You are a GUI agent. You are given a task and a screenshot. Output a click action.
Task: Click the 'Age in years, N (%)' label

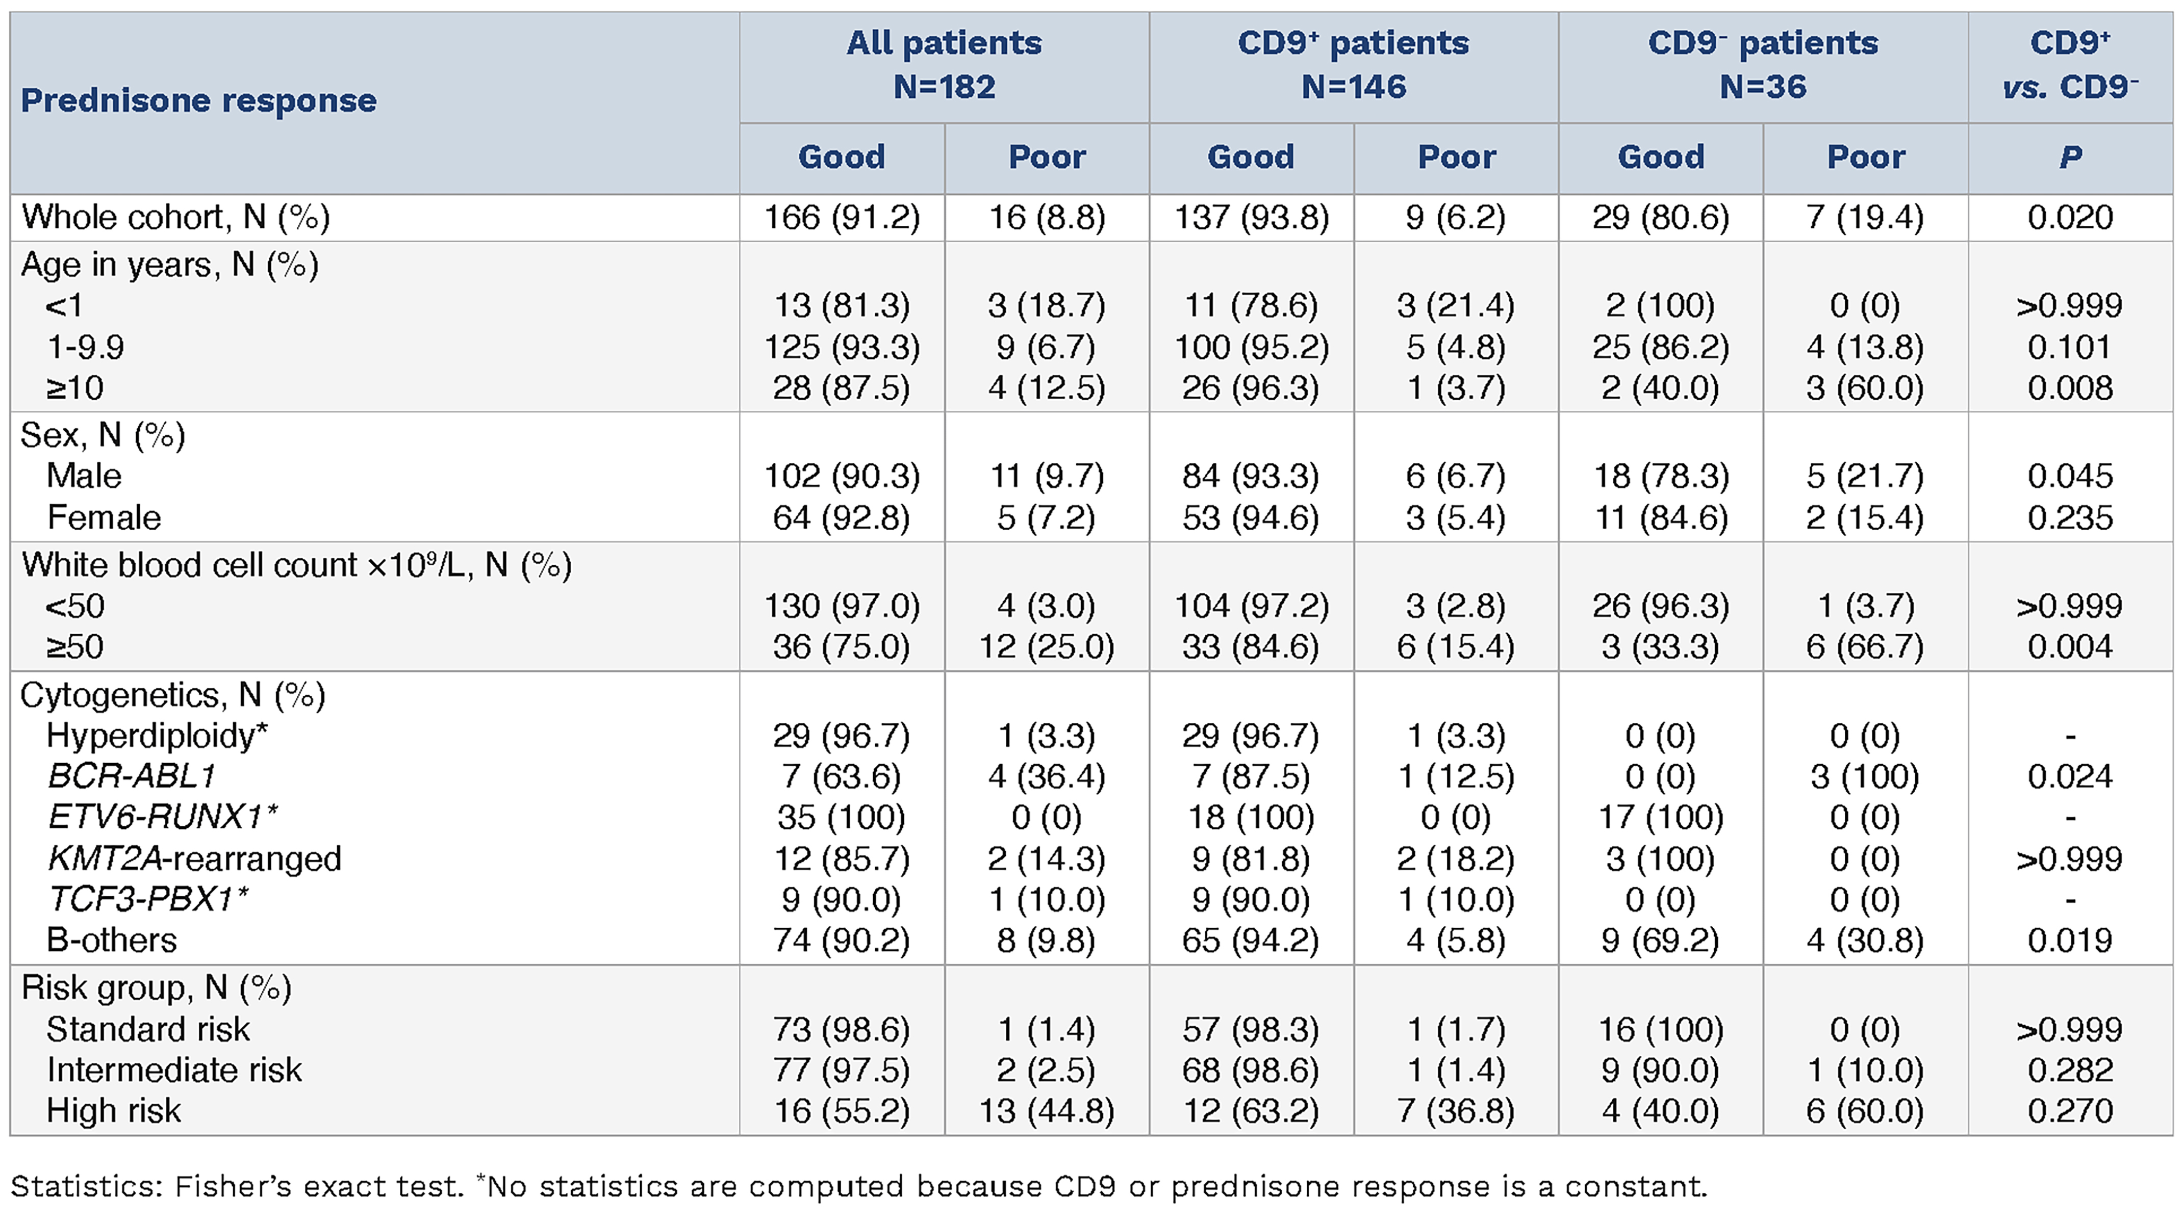coord(169,265)
